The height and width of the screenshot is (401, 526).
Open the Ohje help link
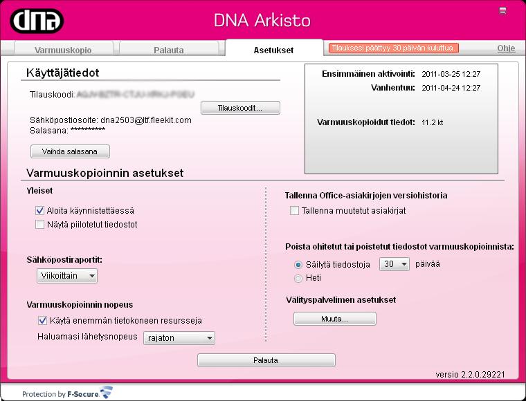pos(506,48)
